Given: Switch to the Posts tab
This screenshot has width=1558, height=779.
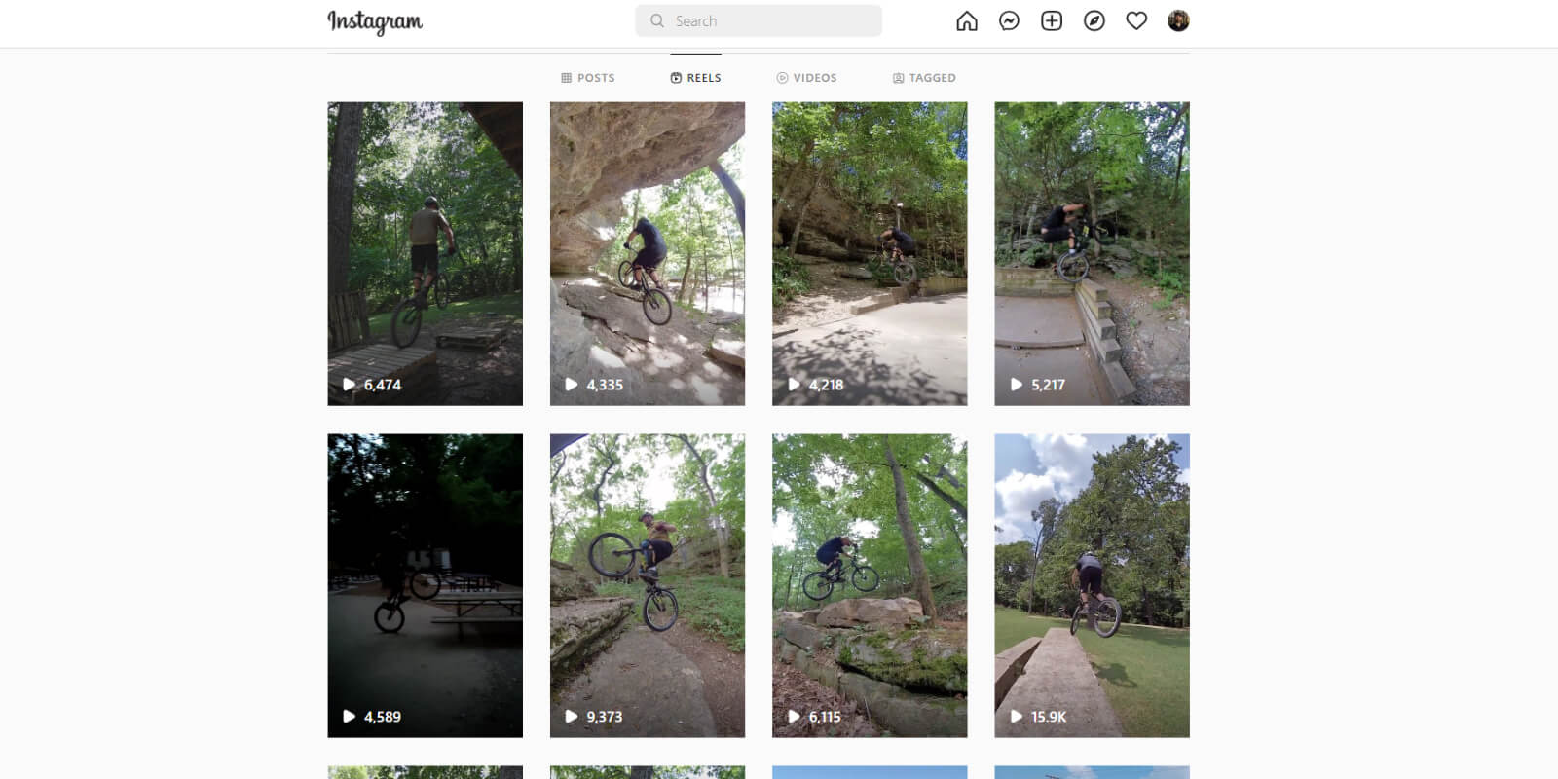Looking at the screenshot, I should pyautogui.click(x=588, y=78).
